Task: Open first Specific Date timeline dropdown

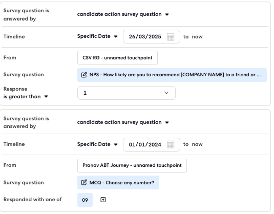Action: coord(97,36)
